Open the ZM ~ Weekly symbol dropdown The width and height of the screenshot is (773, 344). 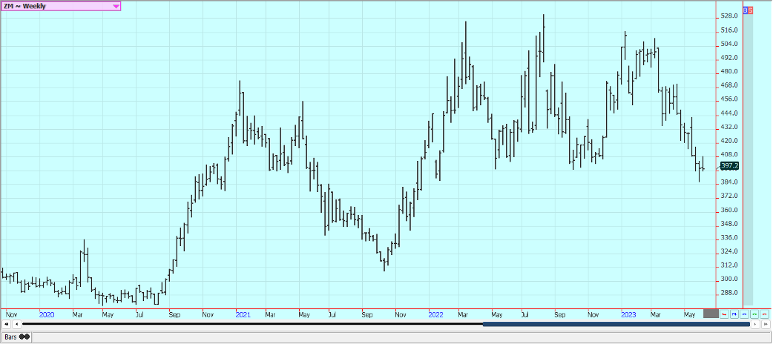coord(61,7)
